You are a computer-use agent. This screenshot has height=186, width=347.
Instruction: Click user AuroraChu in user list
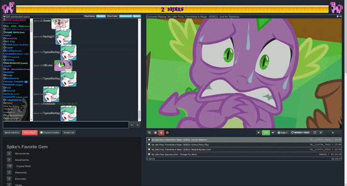[x=11, y=39]
